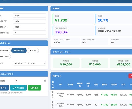The image size is (132, 109).
Task: Click the 送料 column header
Action: tap(96, 85)
